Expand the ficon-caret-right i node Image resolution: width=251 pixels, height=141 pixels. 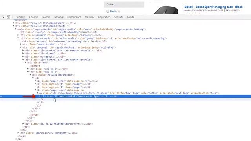coord(40,96)
